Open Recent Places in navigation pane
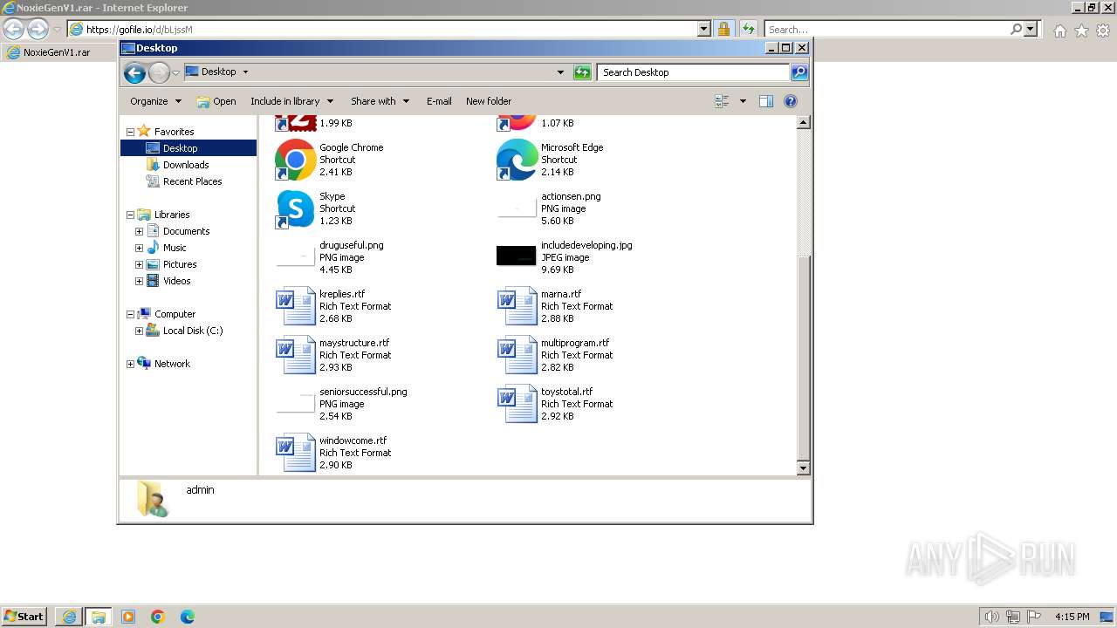This screenshot has width=1117, height=628. coord(192,181)
